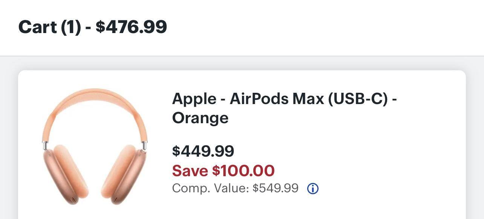Click the $100.00 savings amount
This screenshot has width=484, height=219.
pyautogui.click(x=243, y=171)
